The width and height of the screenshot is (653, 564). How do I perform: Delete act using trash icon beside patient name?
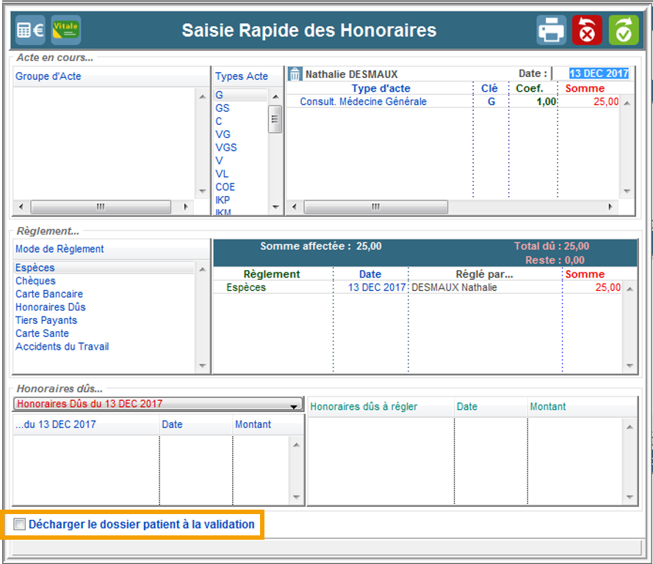pos(295,74)
